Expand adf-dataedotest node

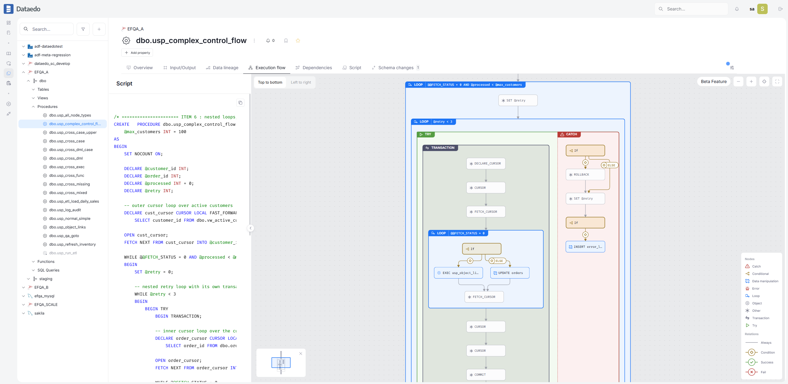(23, 46)
